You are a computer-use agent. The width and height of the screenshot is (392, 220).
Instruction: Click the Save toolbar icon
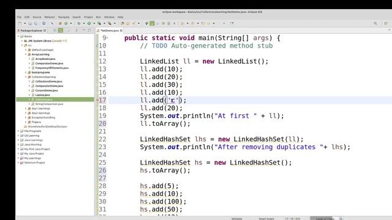coord(30,23)
